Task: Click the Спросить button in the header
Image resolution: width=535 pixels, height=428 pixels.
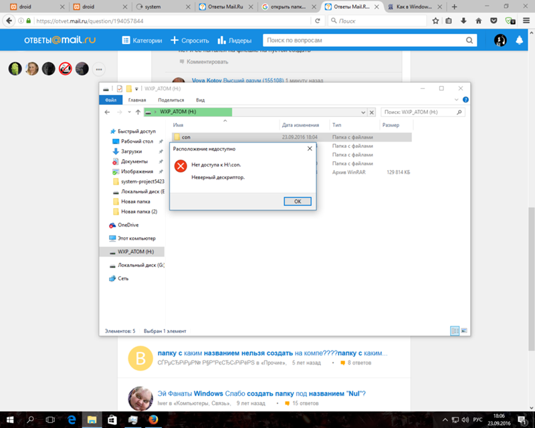Action: [190, 40]
